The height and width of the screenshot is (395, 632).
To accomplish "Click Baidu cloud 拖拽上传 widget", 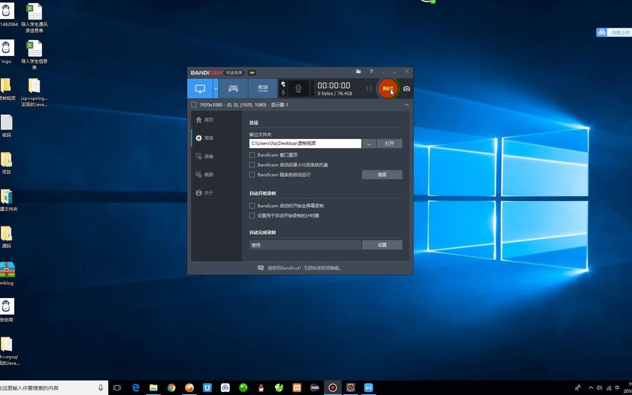I will coord(614,33).
